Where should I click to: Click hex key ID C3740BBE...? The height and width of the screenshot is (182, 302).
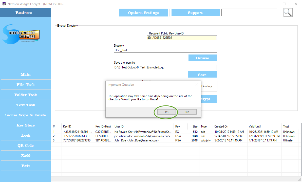click(103, 132)
